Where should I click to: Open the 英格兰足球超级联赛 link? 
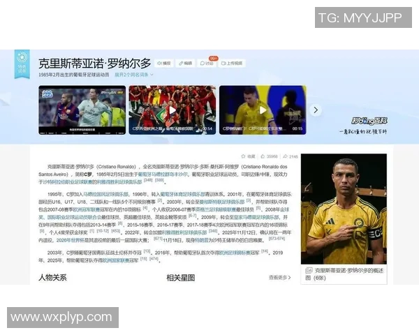(216, 209)
